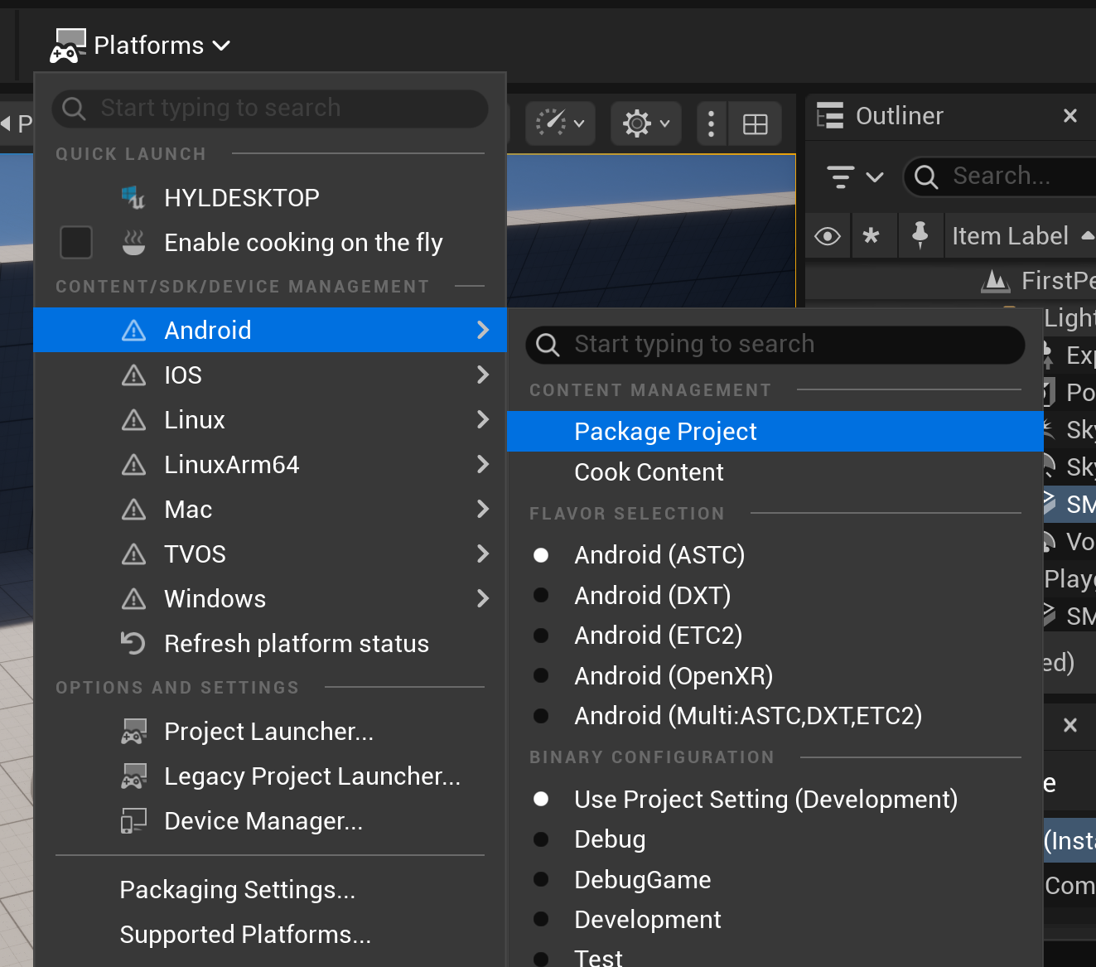Select Android (DXT) flavor radio button

[541, 595]
